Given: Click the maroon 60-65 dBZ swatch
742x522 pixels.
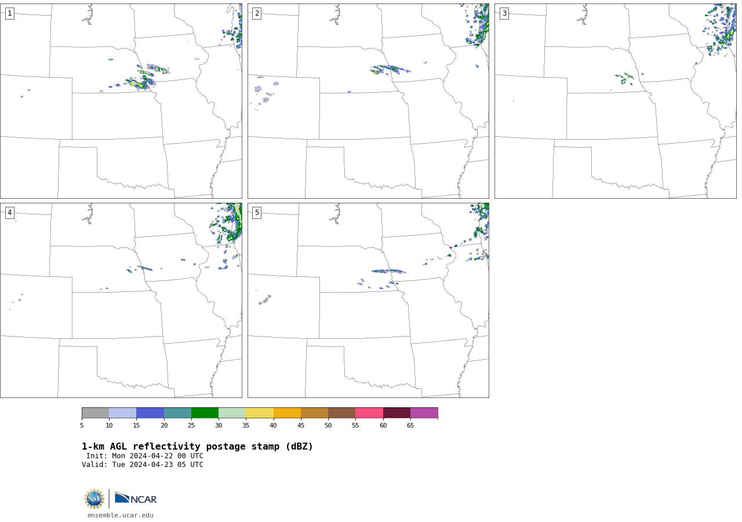Looking at the screenshot, I should [x=397, y=413].
